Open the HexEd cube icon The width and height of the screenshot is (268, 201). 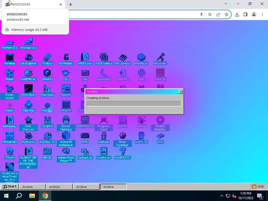tap(47, 75)
